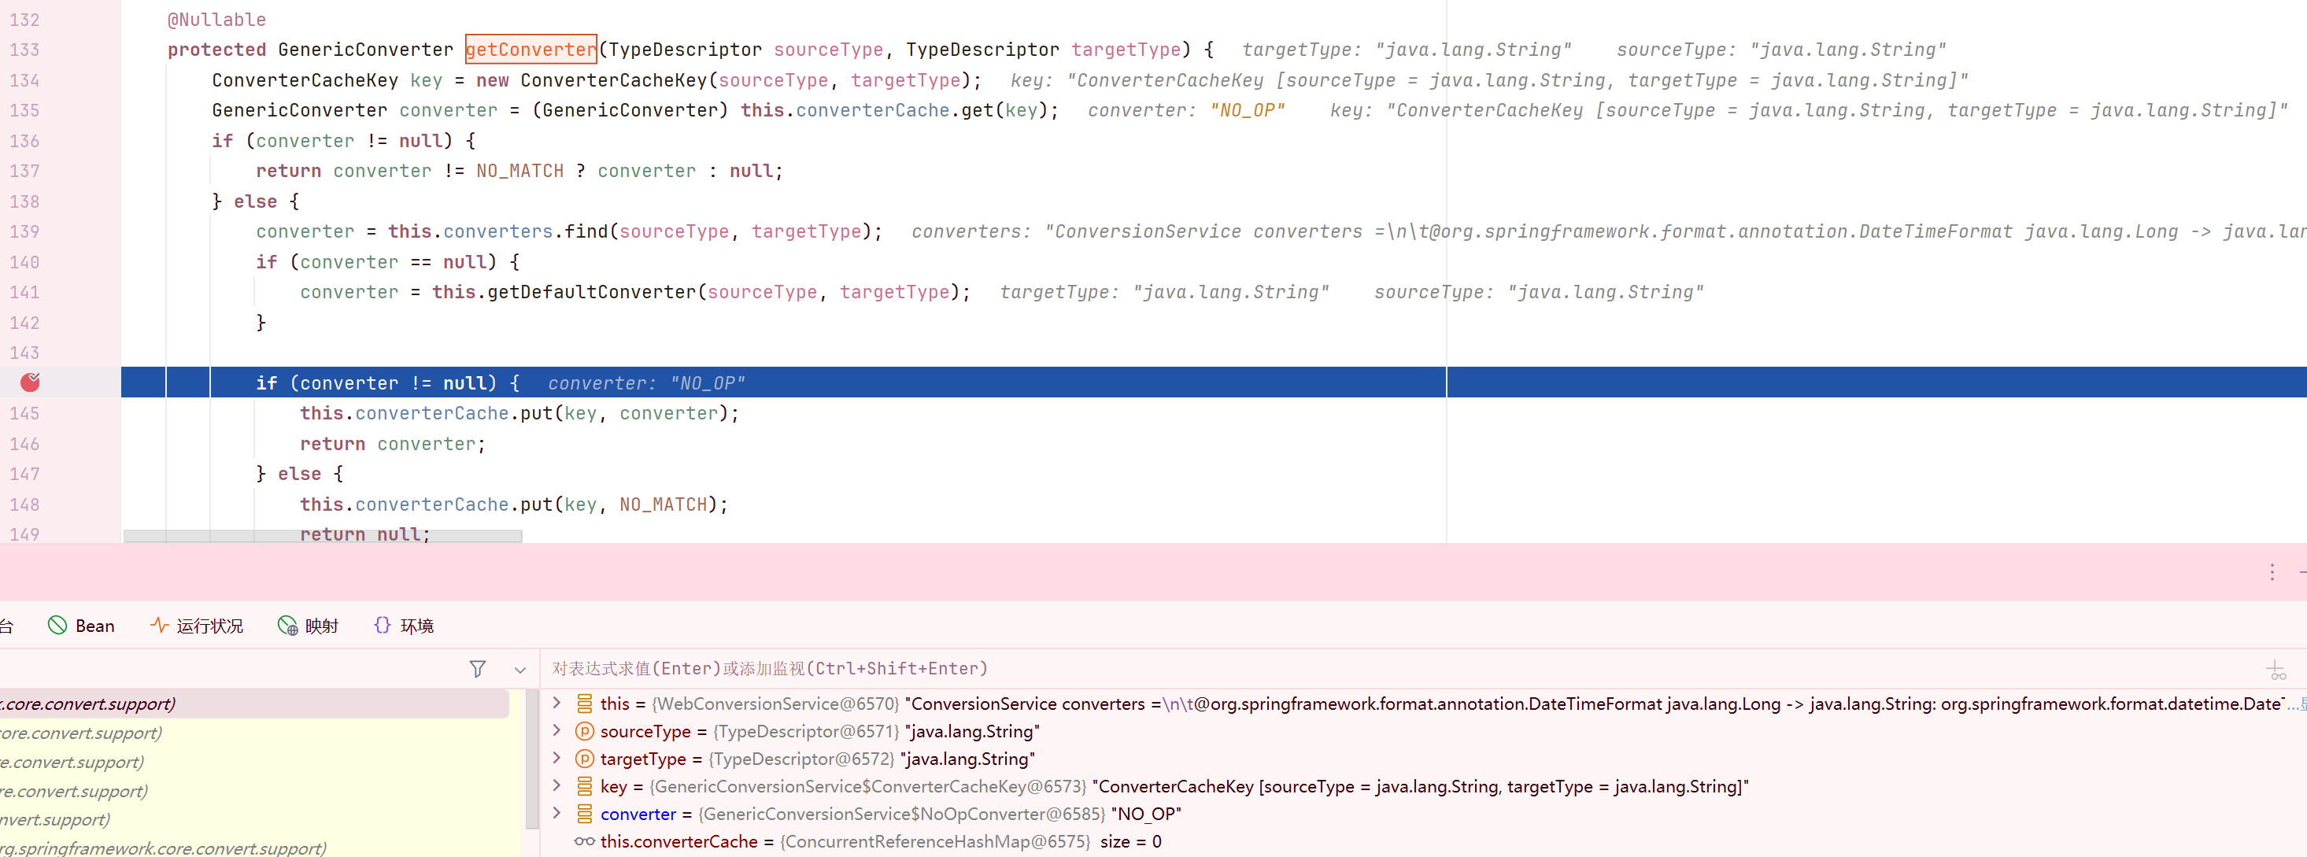Click the getConverter method name in editor
The width and height of the screenshot is (2307, 857).
pyautogui.click(x=531, y=50)
